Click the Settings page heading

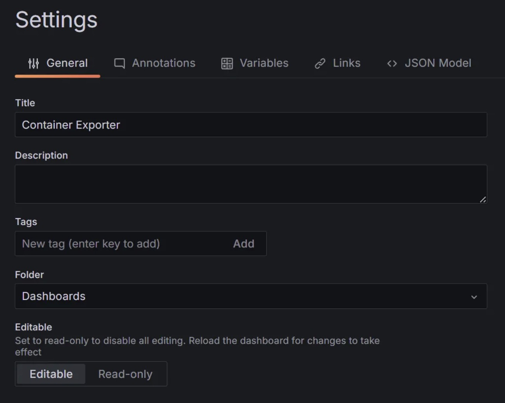tap(57, 20)
